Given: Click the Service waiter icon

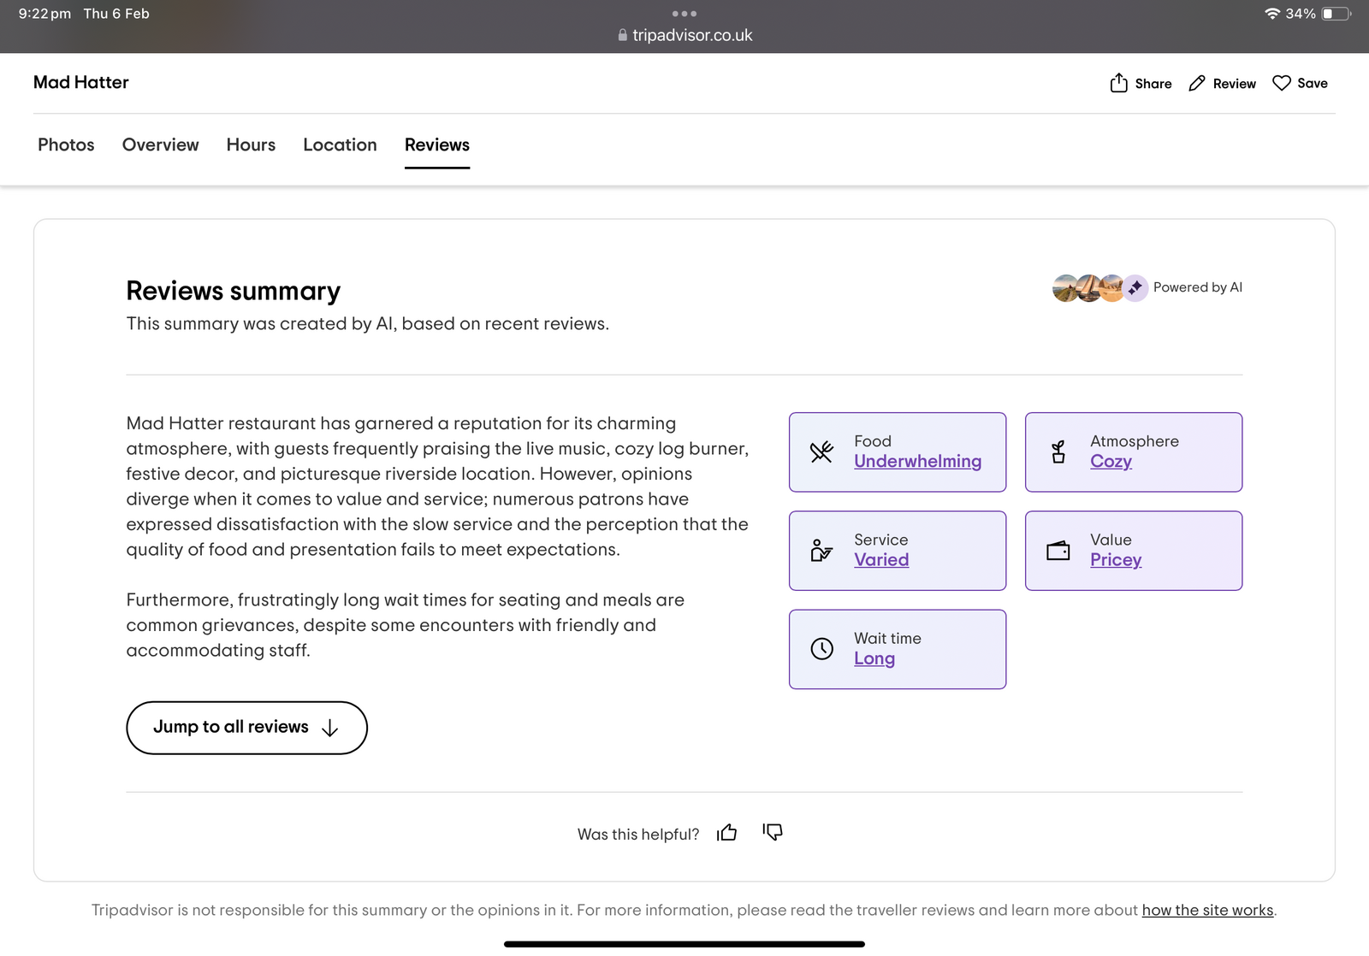Looking at the screenshot, I should [x=821, y=551].
